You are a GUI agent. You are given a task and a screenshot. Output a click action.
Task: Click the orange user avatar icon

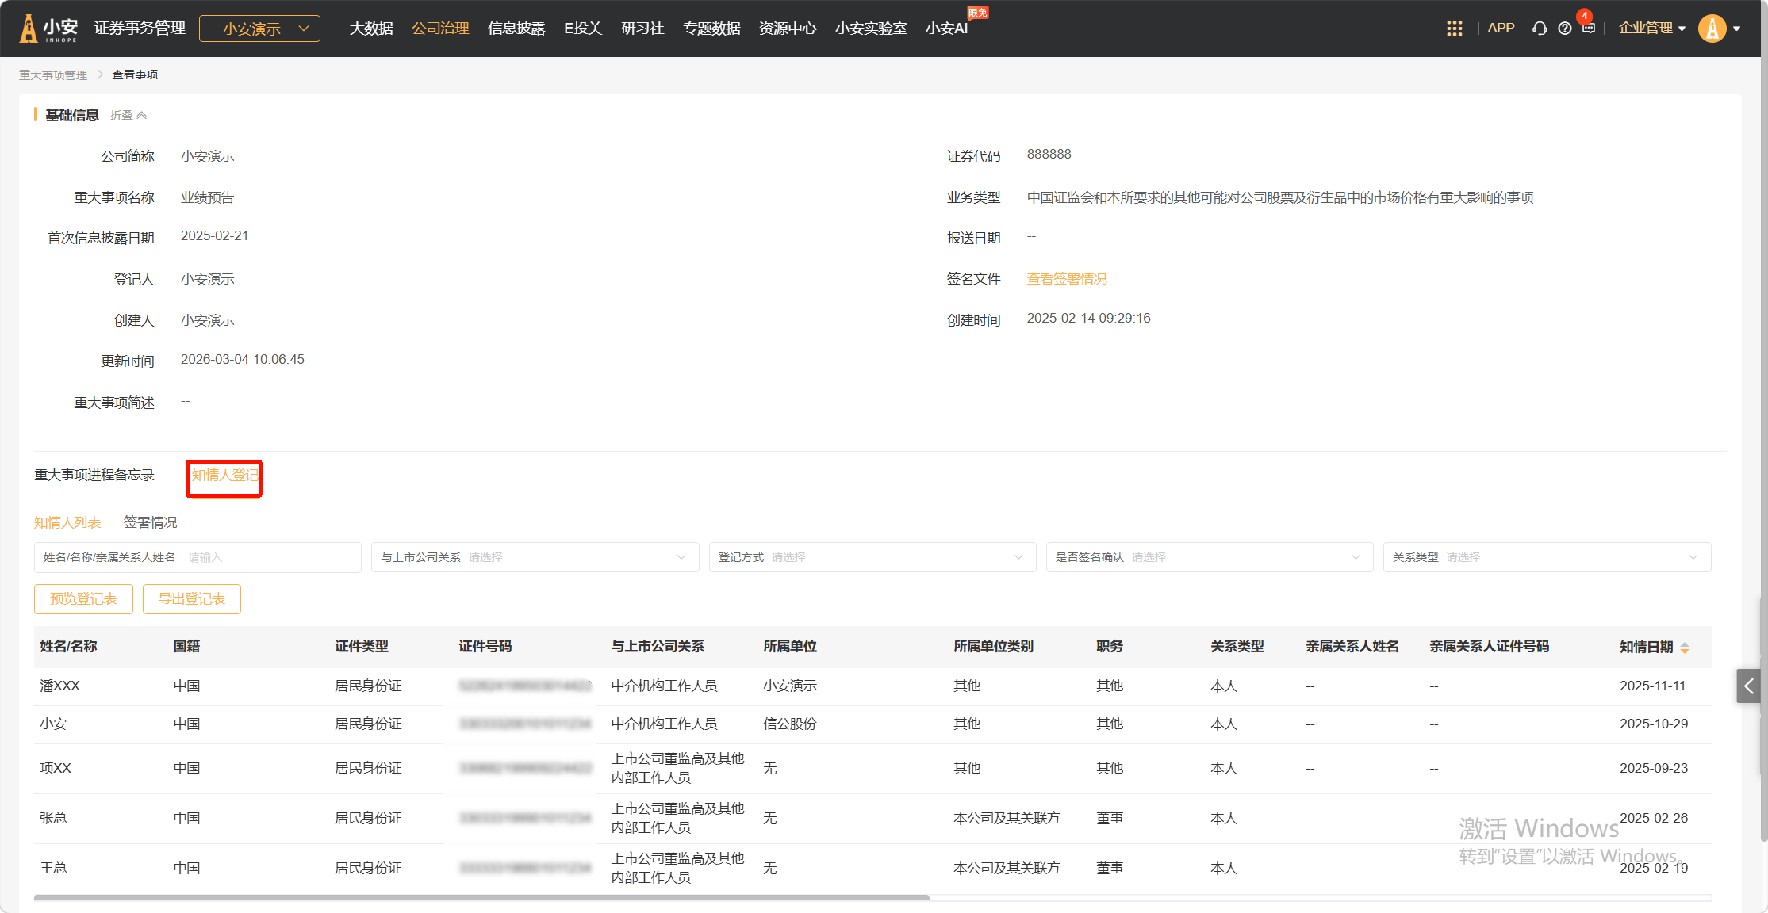(x=1712, y=29)
